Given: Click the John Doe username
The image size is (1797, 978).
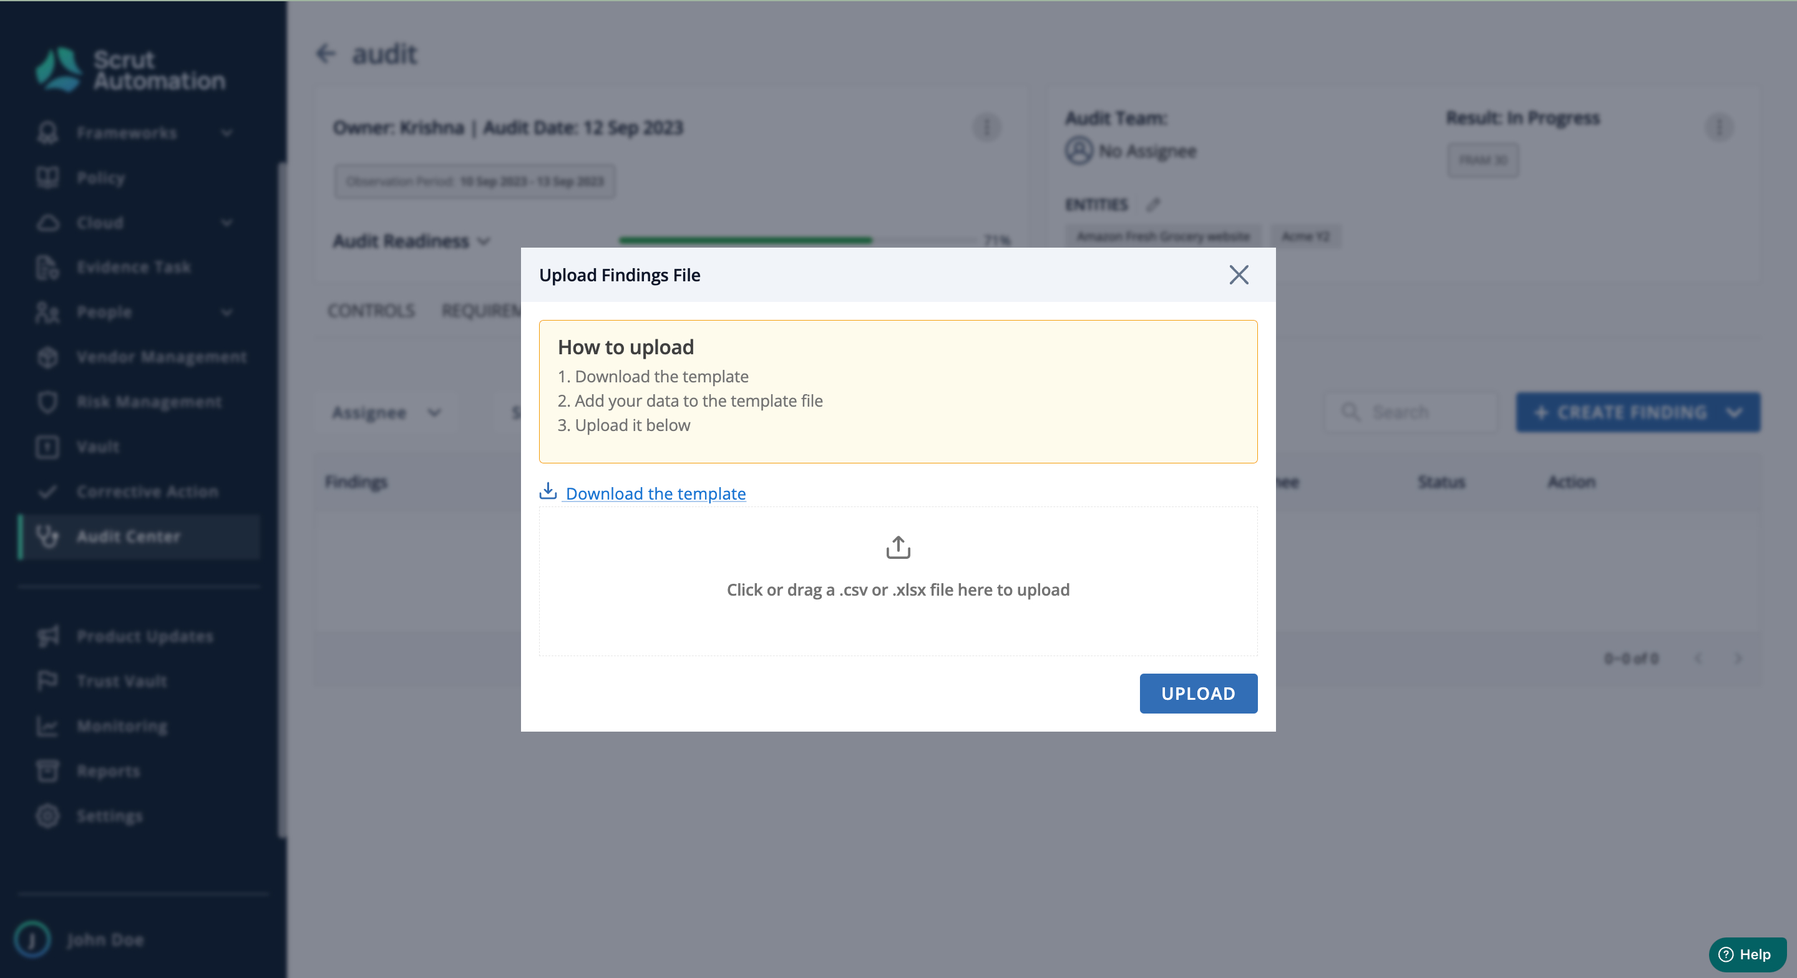Looking at the screenshot, I should [x=106, y=939].
